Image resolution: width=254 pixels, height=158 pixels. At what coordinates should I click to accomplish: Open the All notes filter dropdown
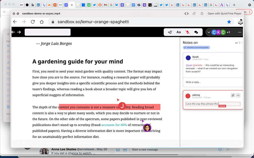[x=239, y=43]
